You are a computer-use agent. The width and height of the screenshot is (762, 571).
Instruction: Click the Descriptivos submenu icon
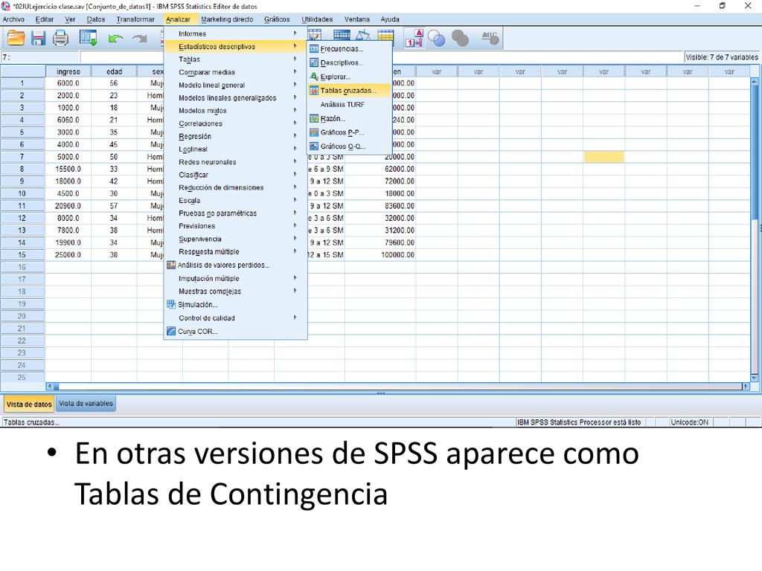[314, 62]
